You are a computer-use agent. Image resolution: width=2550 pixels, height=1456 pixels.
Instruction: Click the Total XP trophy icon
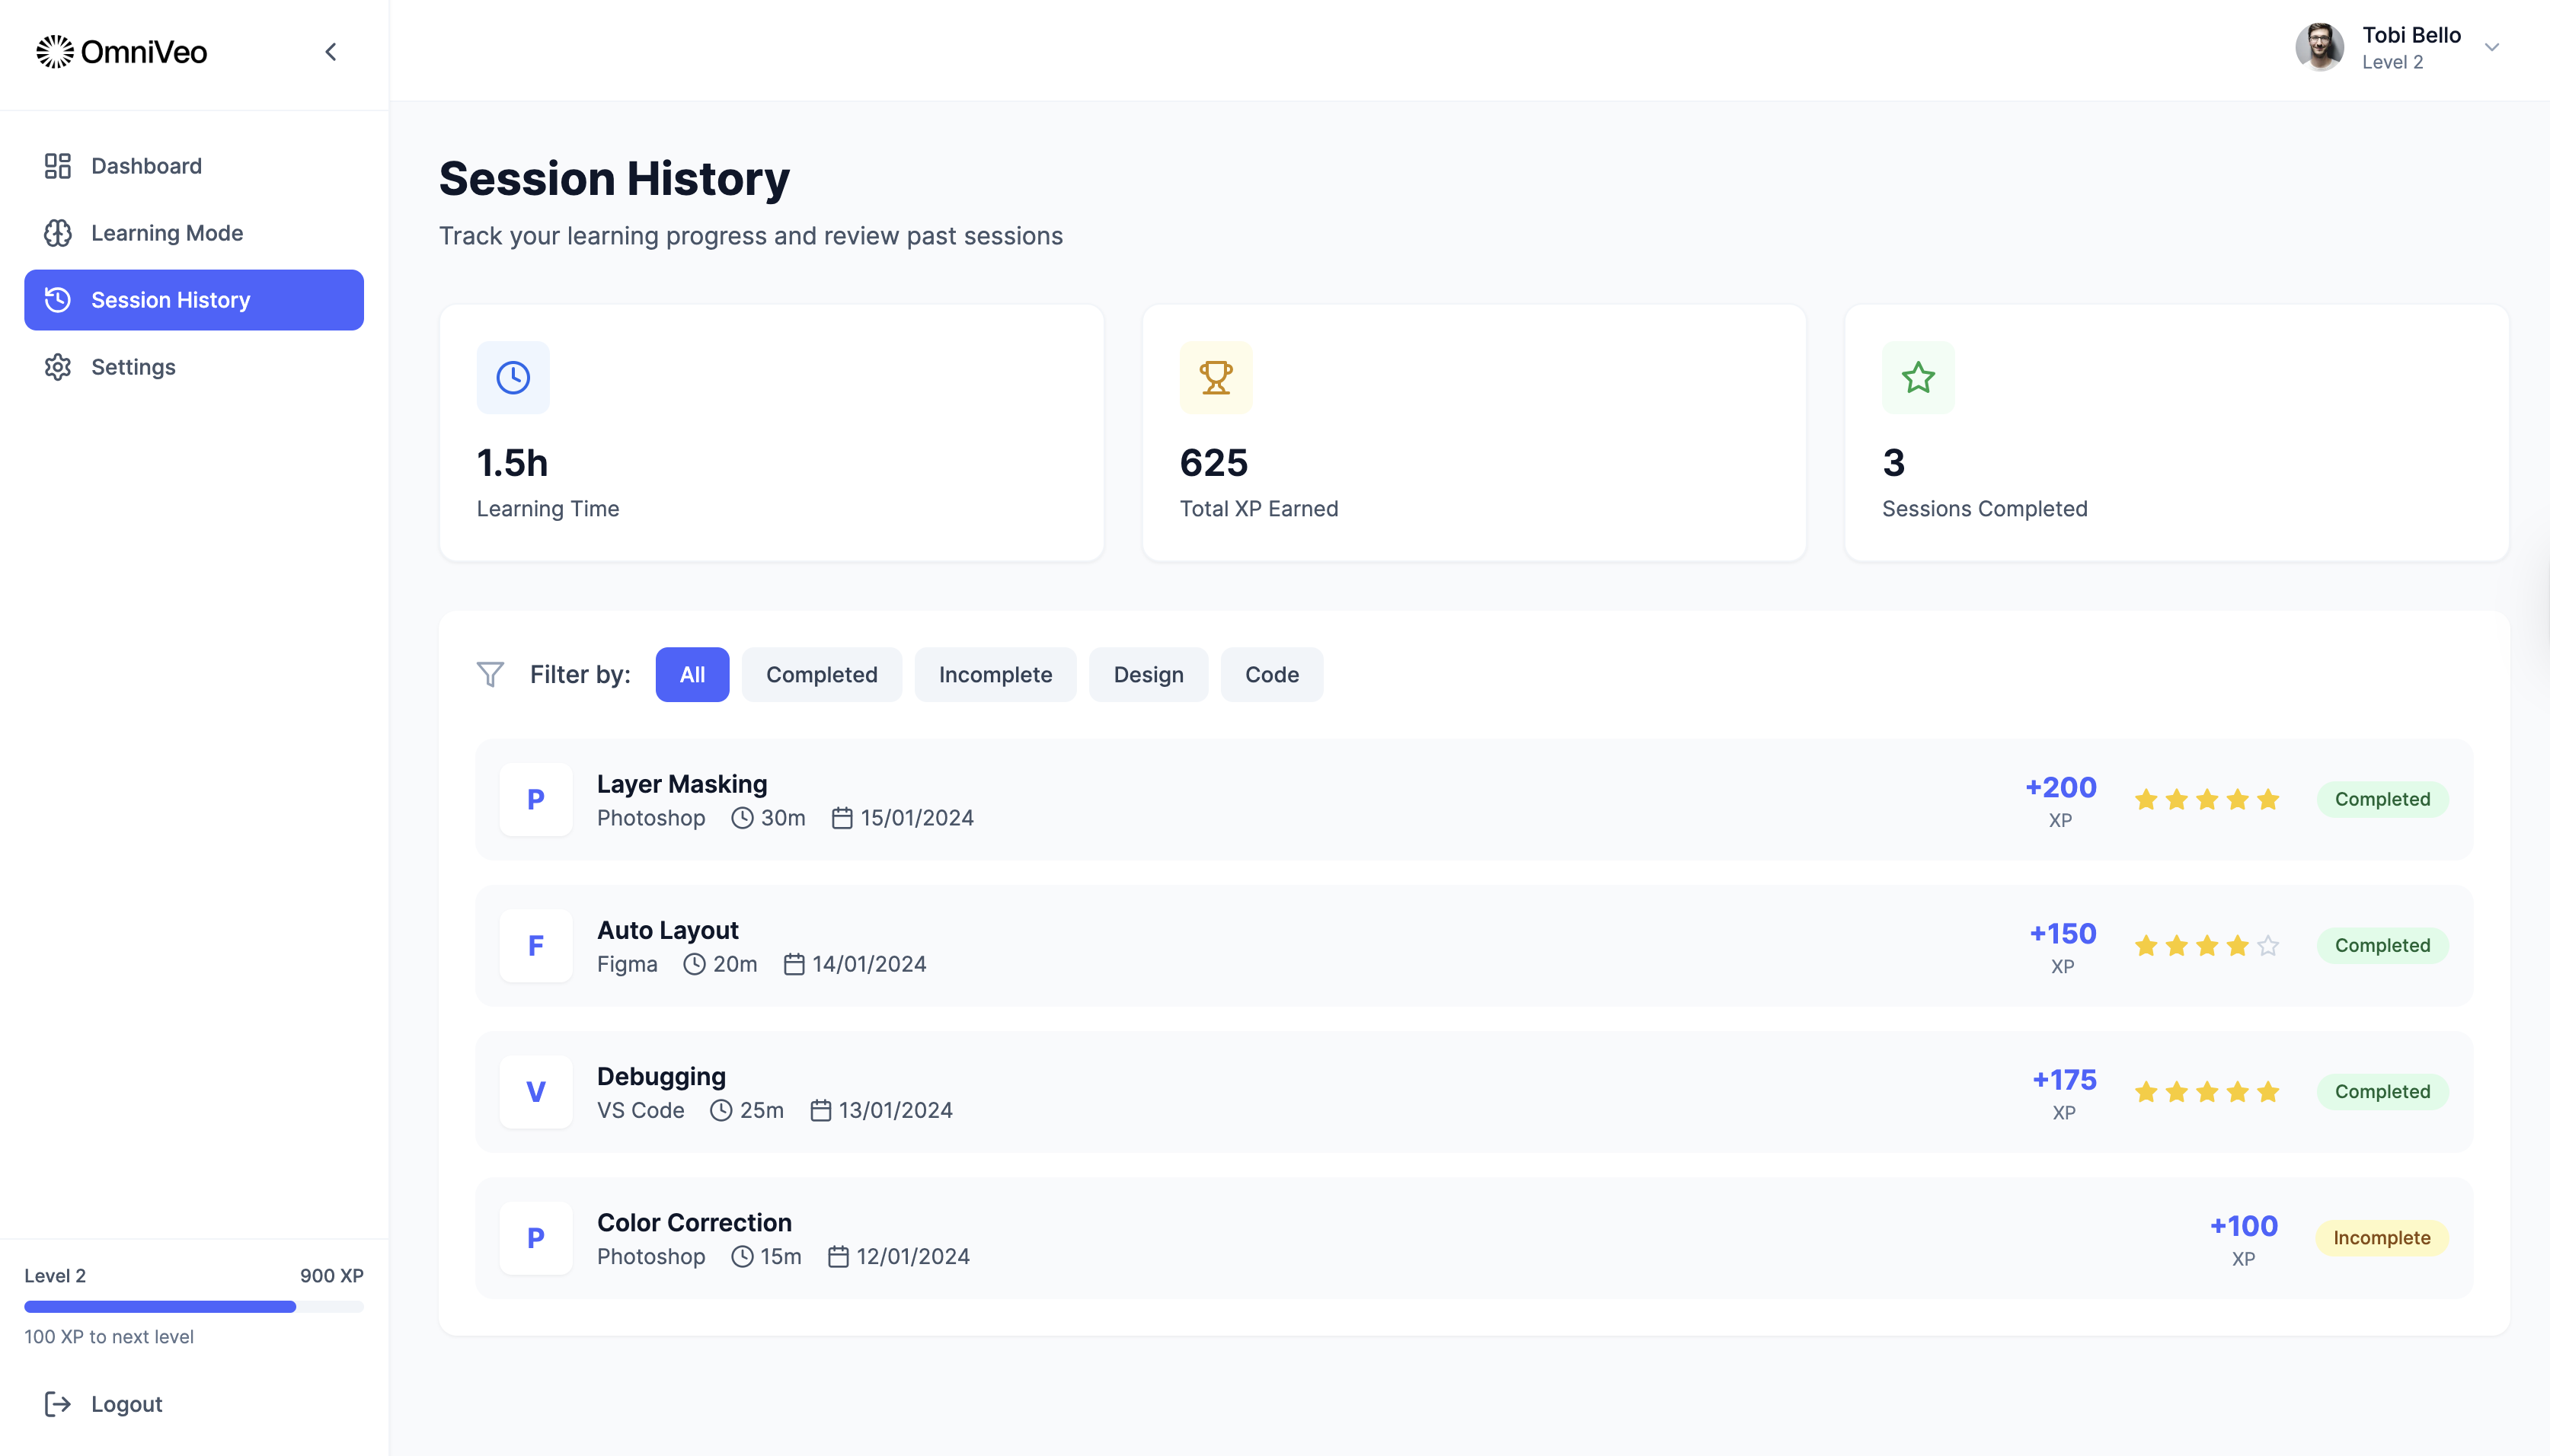click(1216, 378)
